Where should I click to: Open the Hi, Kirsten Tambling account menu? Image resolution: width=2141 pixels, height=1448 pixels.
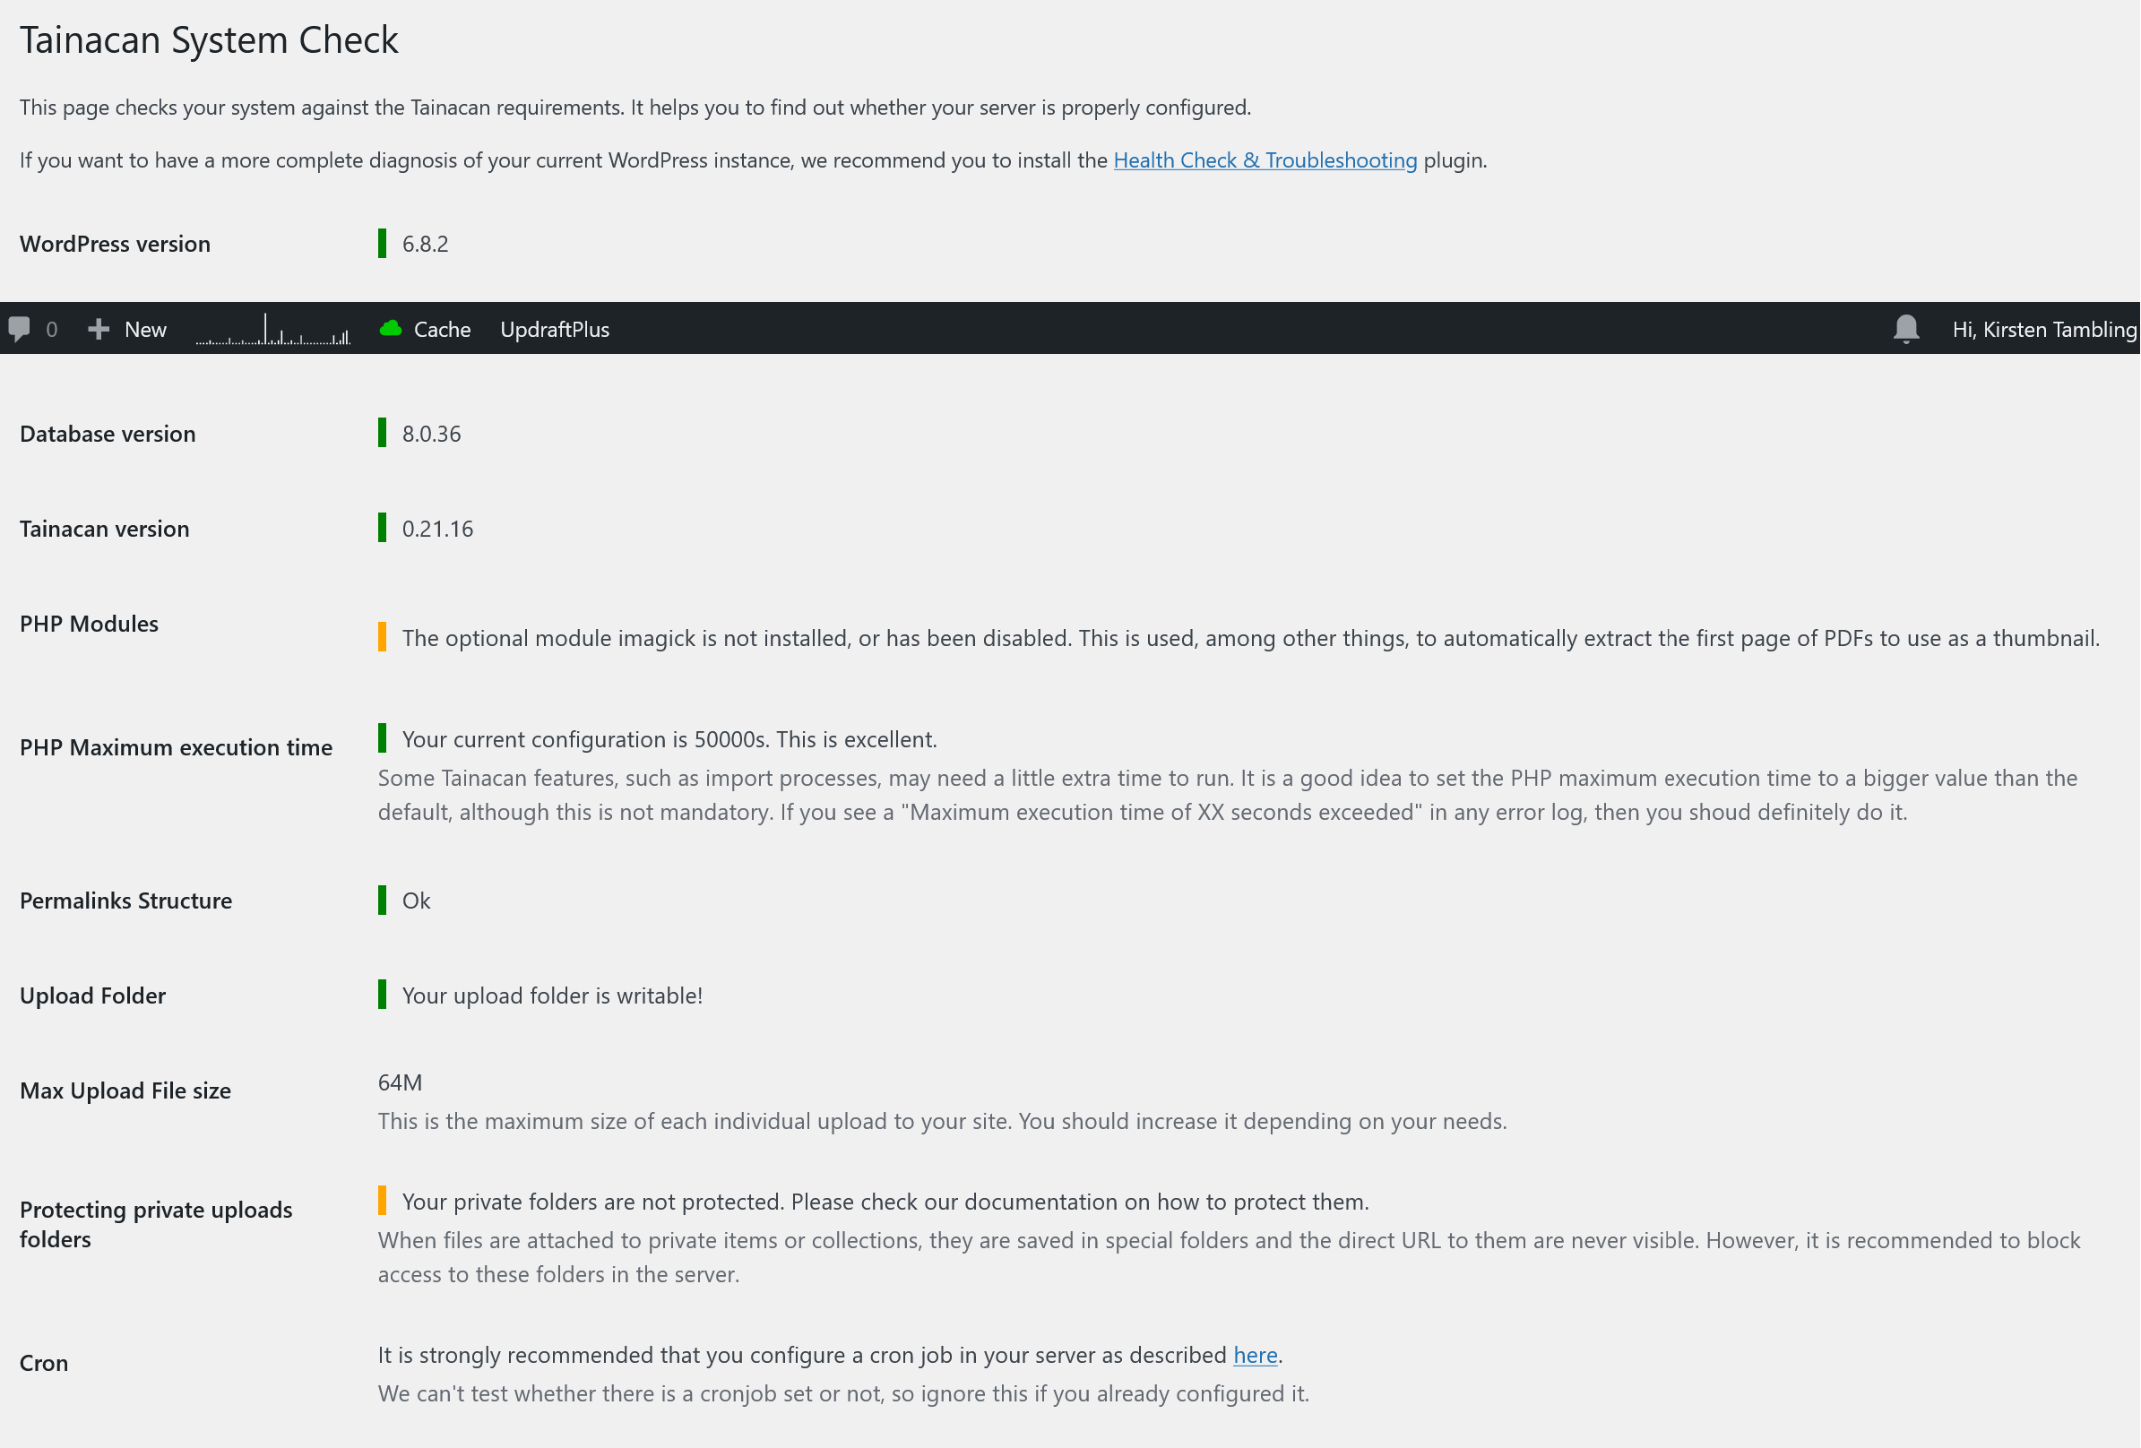[2043, 330]
